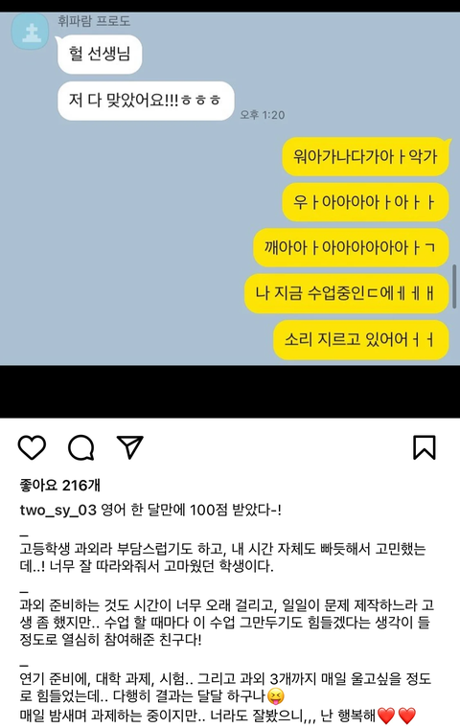Select the '저 다 맞았어요!!!' message bubble

(x=146, y=101)
